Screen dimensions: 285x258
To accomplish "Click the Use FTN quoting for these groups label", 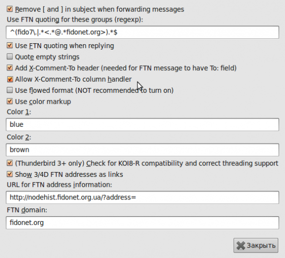I will 75,20.
